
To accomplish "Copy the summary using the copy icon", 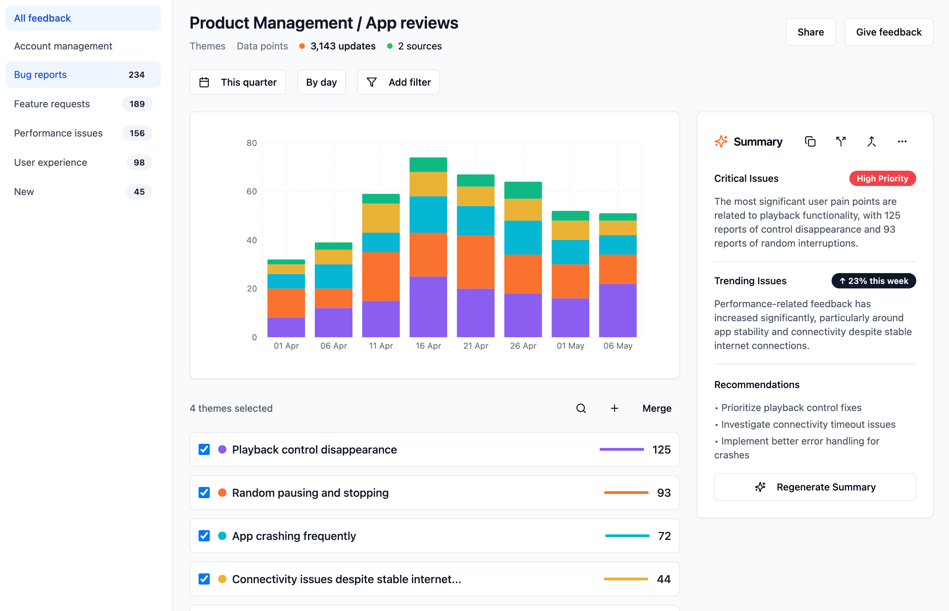I will (x=810, y=141).
